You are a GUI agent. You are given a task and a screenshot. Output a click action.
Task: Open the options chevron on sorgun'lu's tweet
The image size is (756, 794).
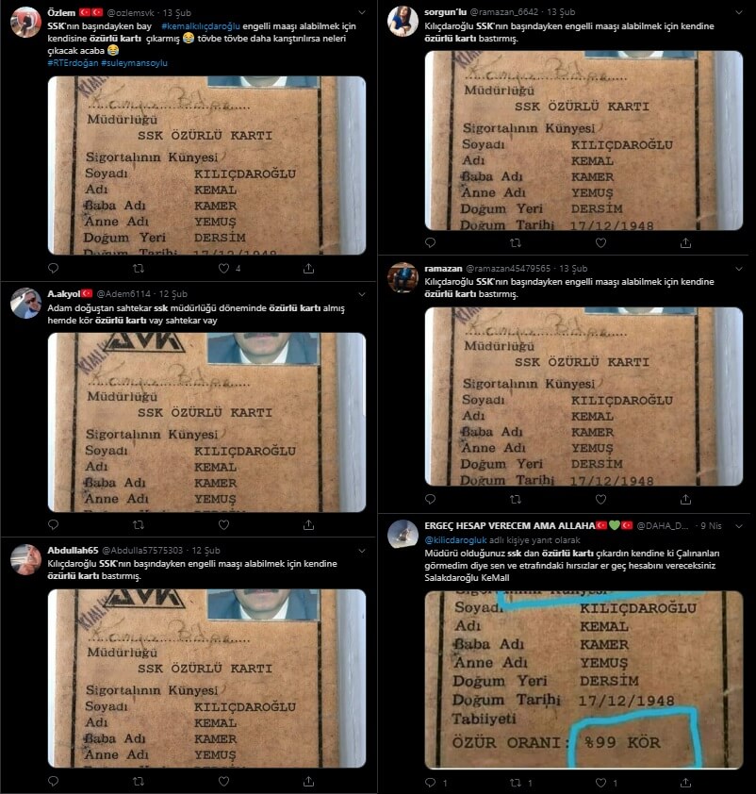point(739,12)
